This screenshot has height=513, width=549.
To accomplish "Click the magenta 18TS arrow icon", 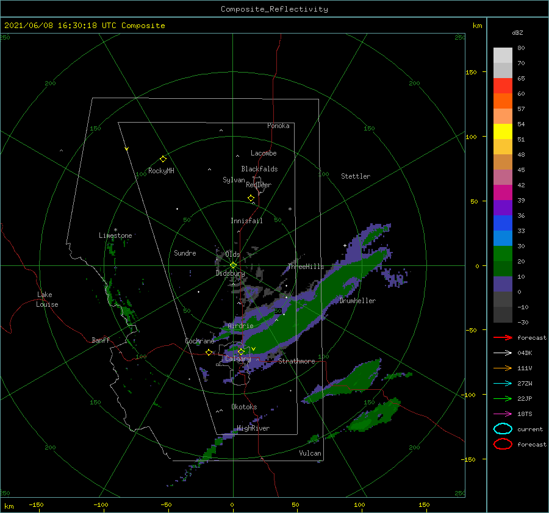I will 503,414.
